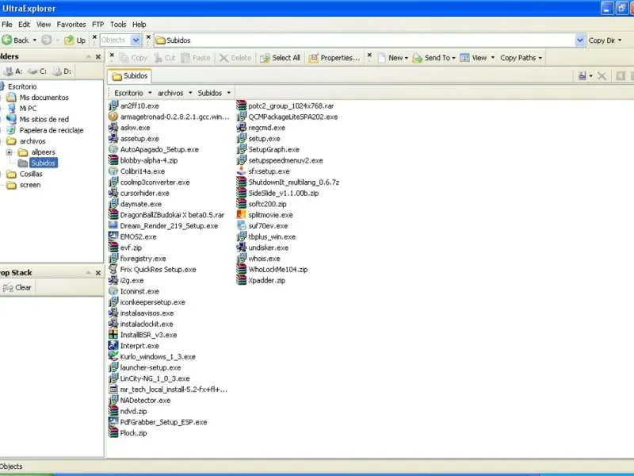The height and width of the screenshot is (476, 634).
Task: Select the Cosillas folder in tree
Action: [x=31, y=174]
